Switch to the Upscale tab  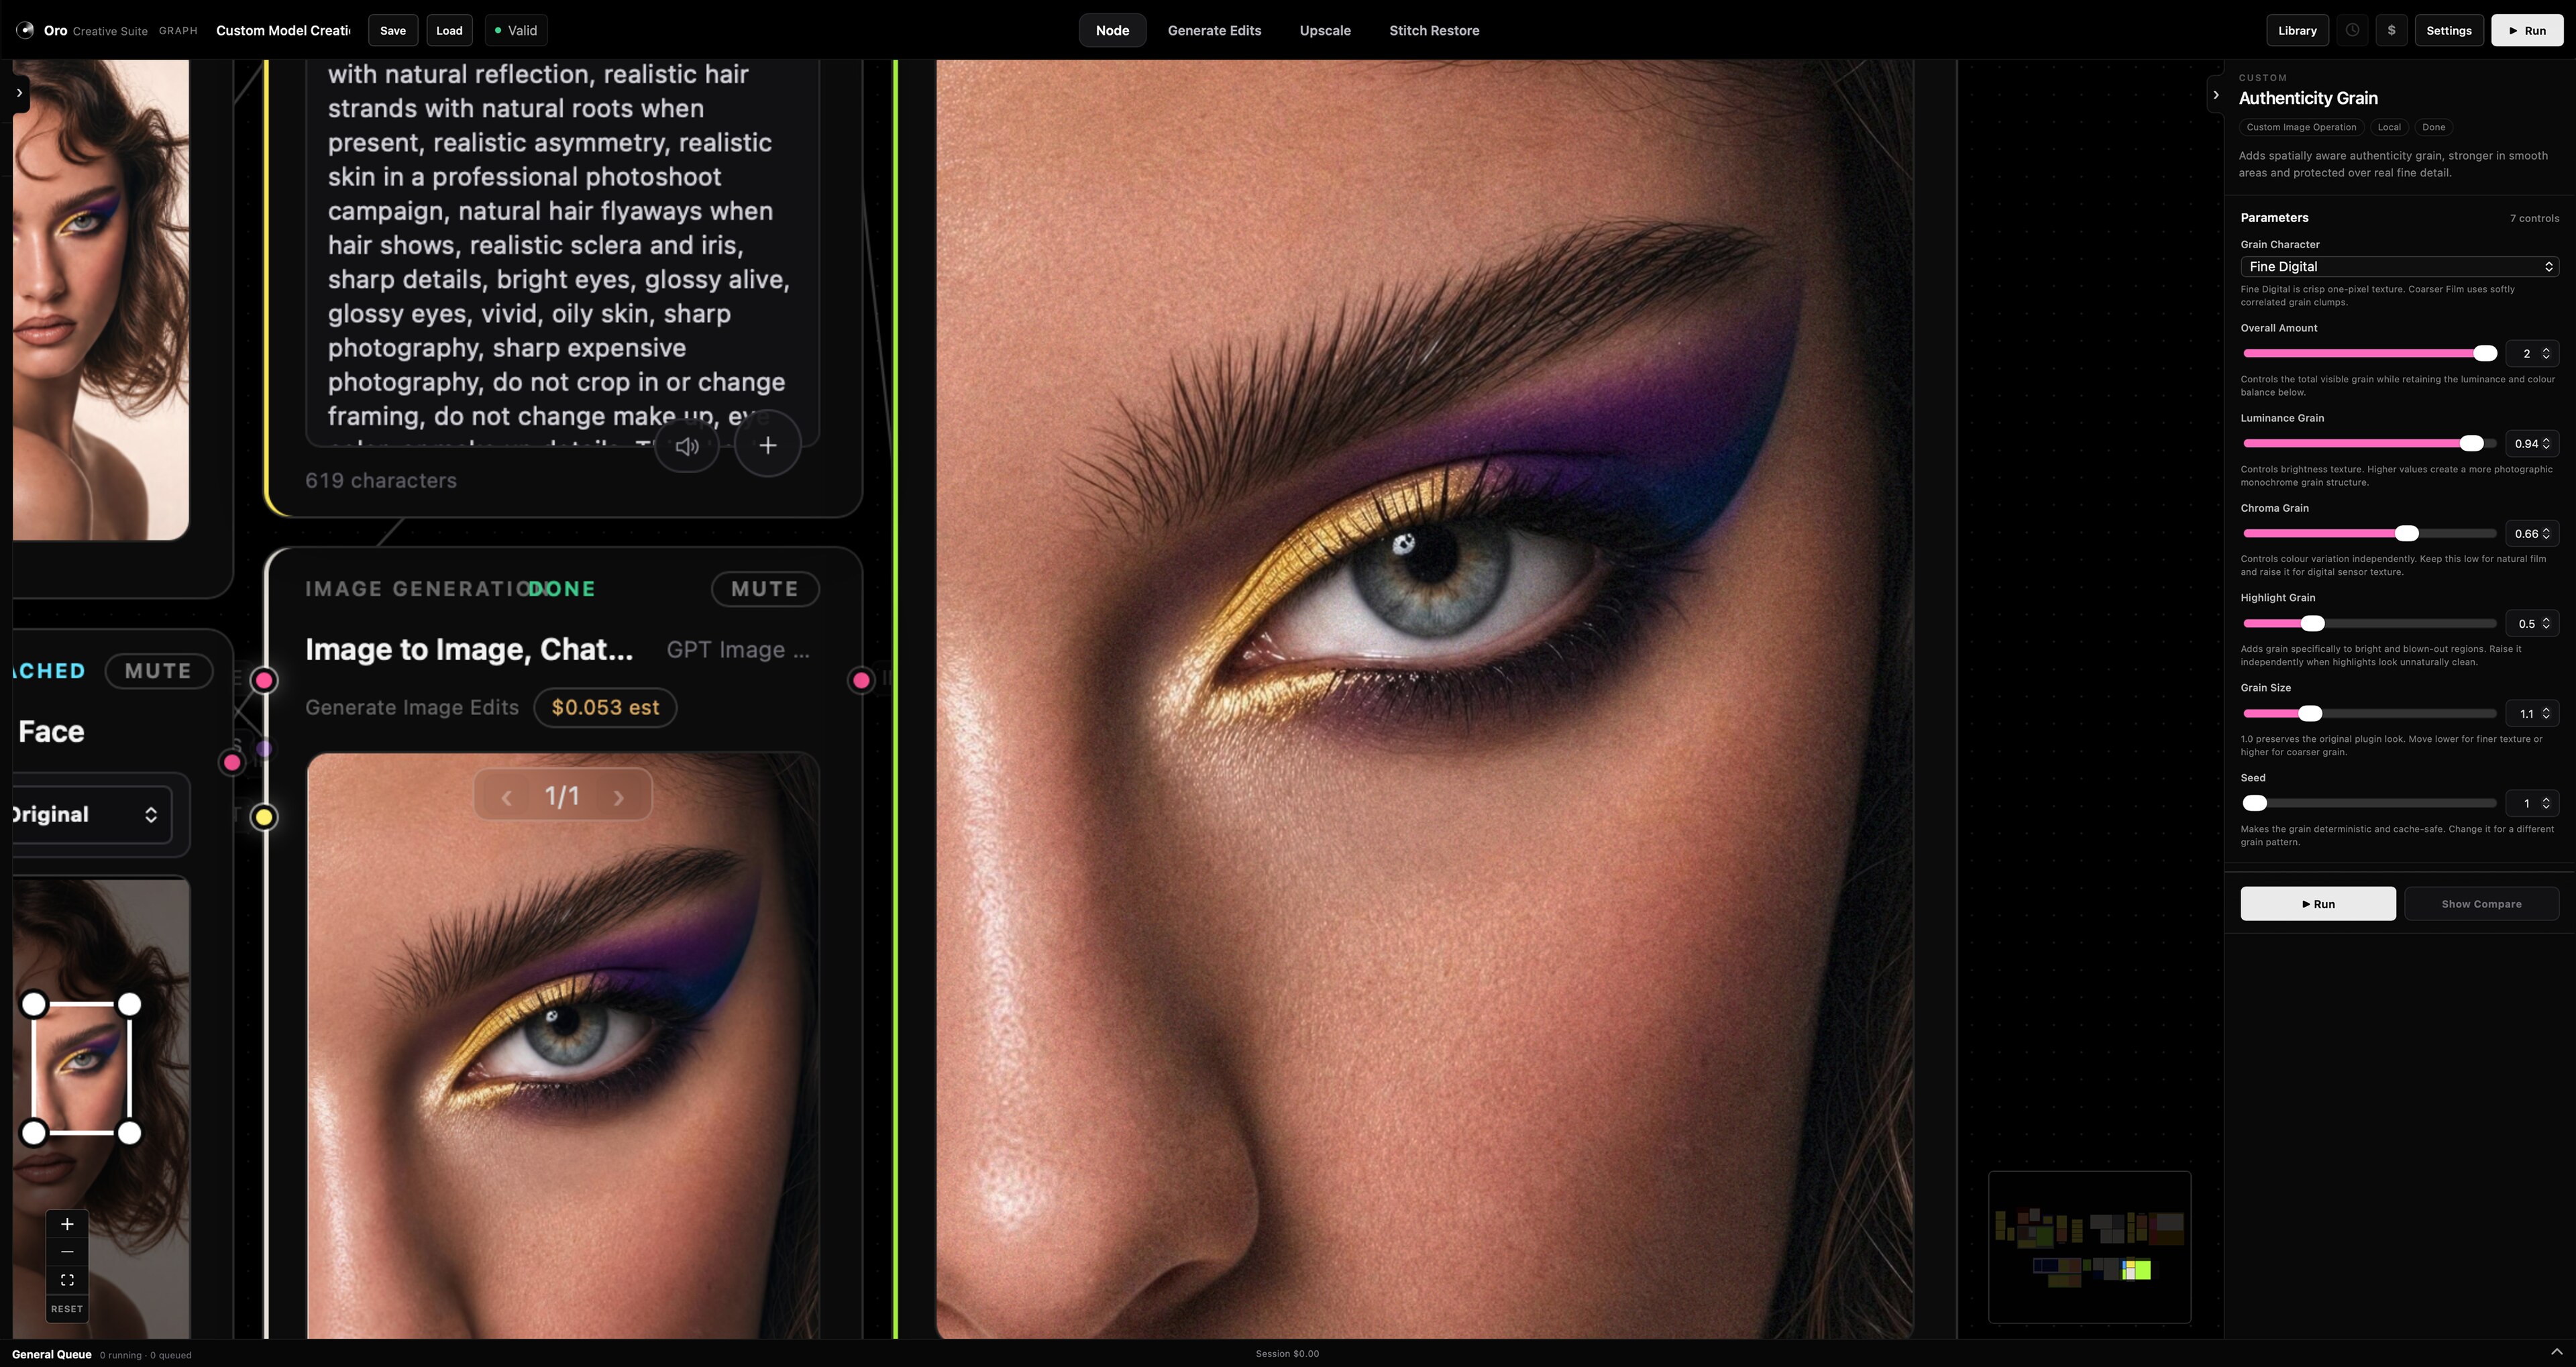pyautogui.click(x=1325, y=30)
